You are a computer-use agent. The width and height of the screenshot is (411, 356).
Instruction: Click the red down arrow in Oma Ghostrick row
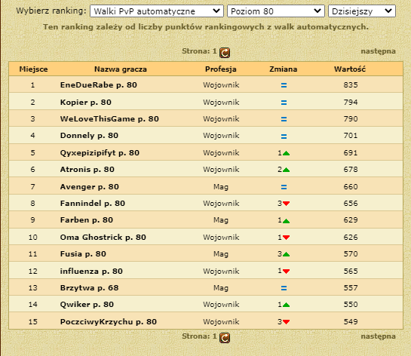coord(287,238)
